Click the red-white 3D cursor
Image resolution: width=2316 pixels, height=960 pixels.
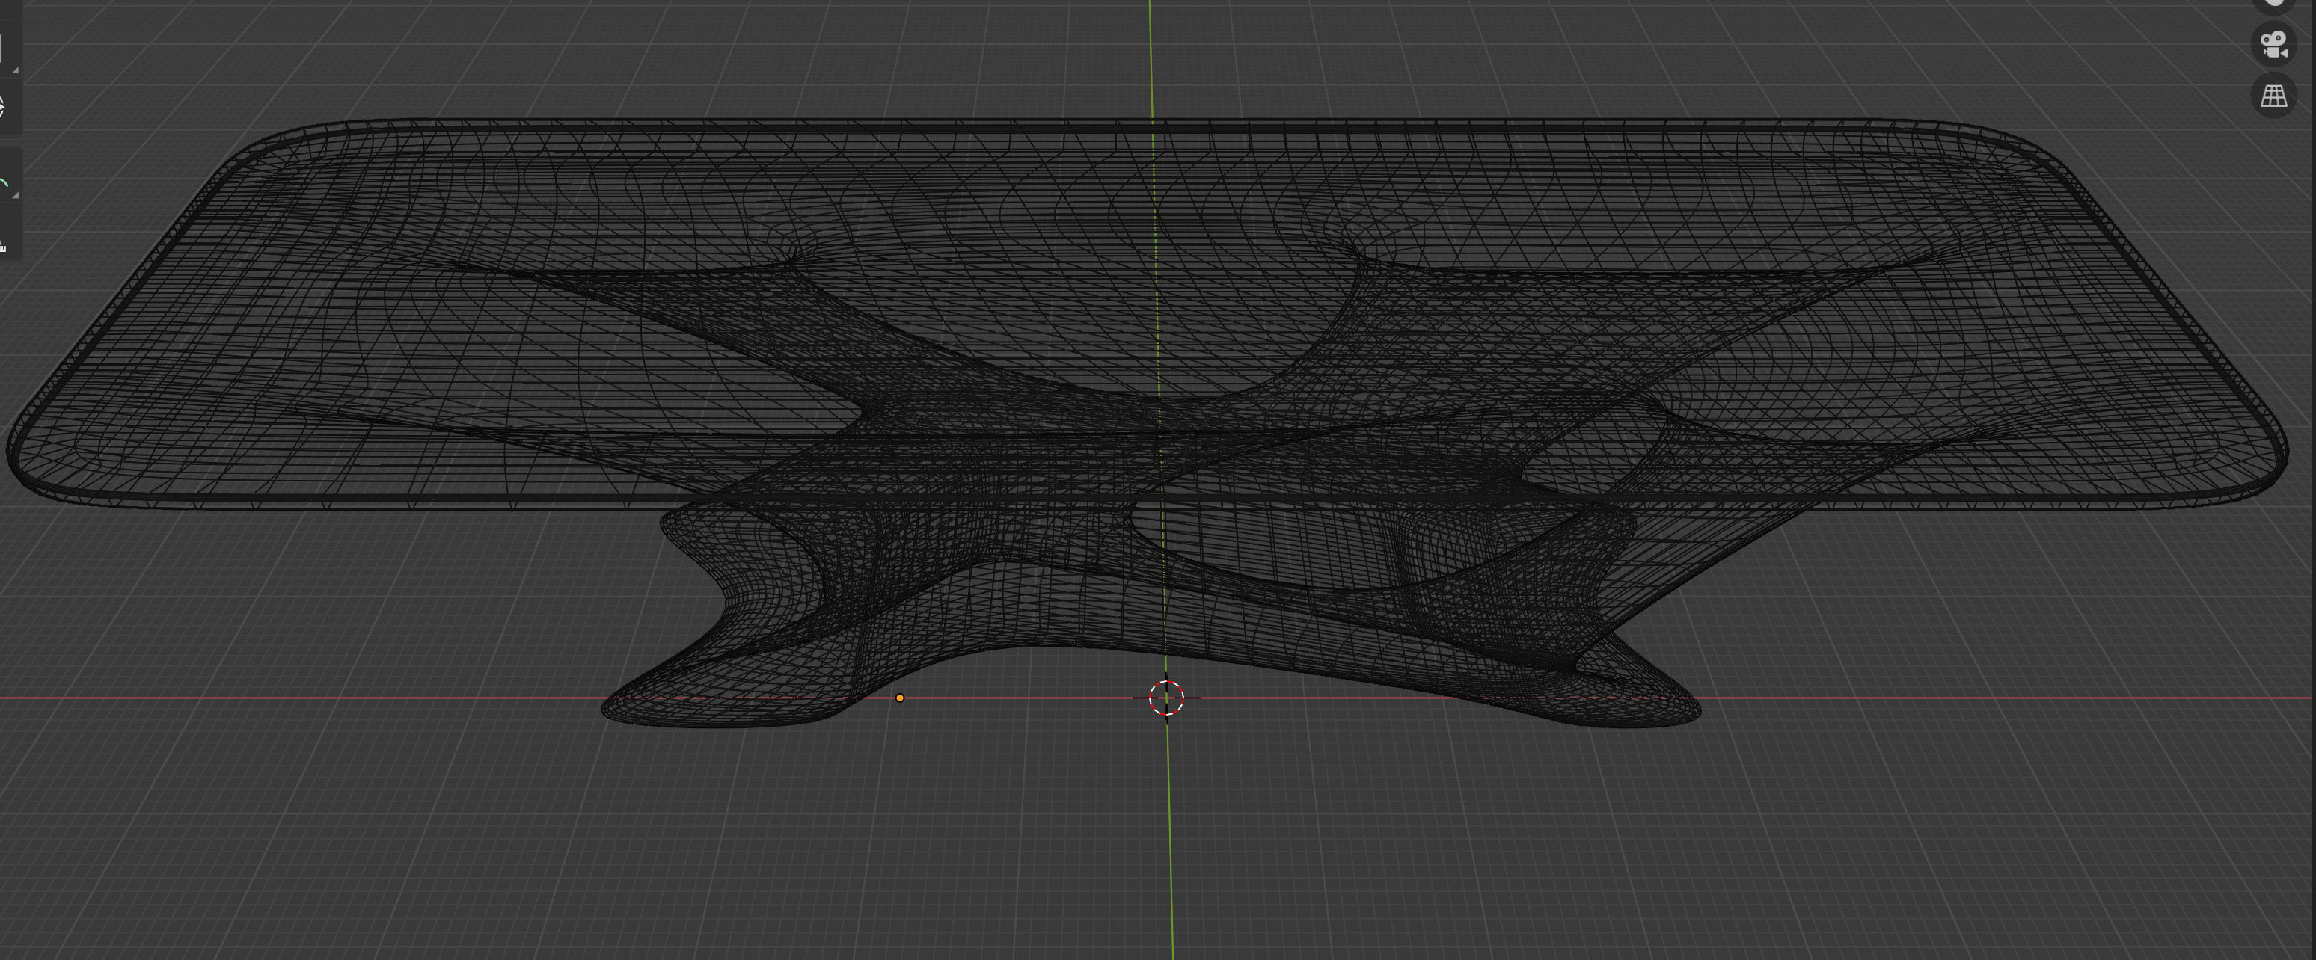point(1166,698)
